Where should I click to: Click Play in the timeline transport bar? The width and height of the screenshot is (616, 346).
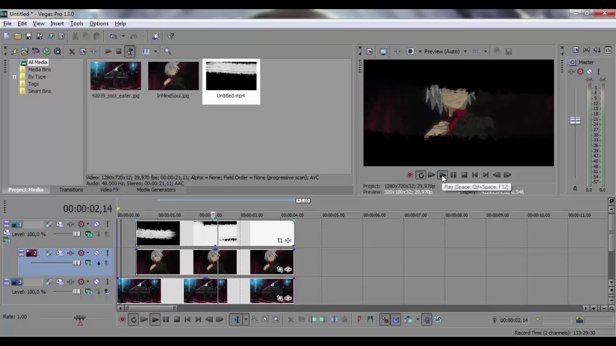(155, 320)
